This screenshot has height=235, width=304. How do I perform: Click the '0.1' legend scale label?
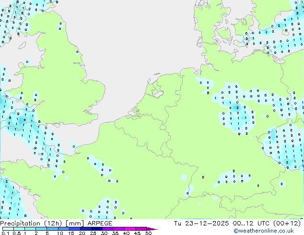click(5, 233)
